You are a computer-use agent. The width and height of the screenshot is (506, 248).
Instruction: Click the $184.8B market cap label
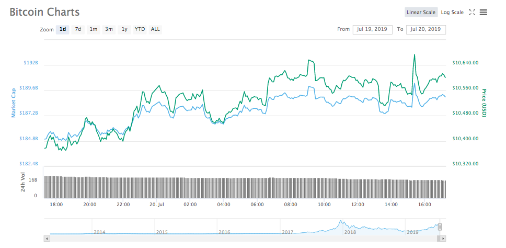pyautogui.click(x=29, y=139)
